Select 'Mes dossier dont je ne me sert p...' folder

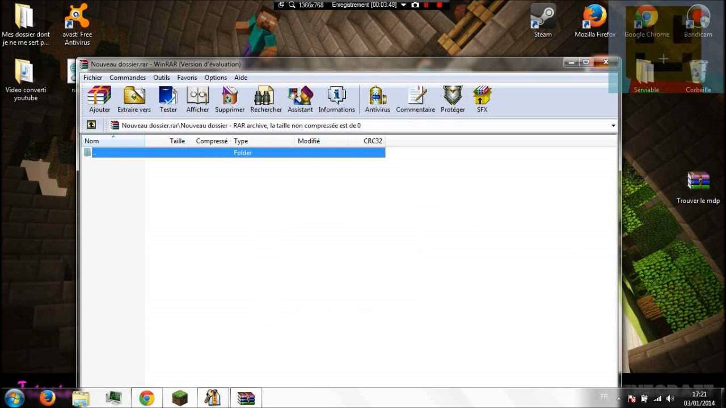pyautogui.click(x=26, y=25)
